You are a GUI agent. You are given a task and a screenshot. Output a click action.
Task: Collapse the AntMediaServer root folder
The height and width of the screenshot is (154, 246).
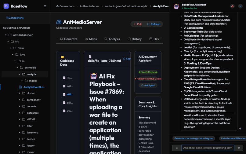point(6,35)
